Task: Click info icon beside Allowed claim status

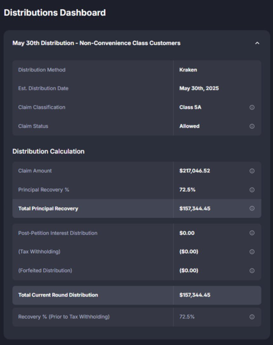Action: tap(252, 126)
